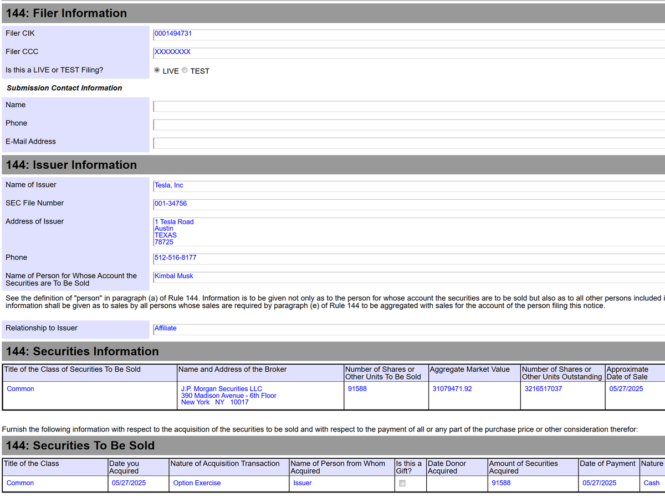Click the SEC File Number field
Screen dimensions: 665x498
tap(409, 204)
